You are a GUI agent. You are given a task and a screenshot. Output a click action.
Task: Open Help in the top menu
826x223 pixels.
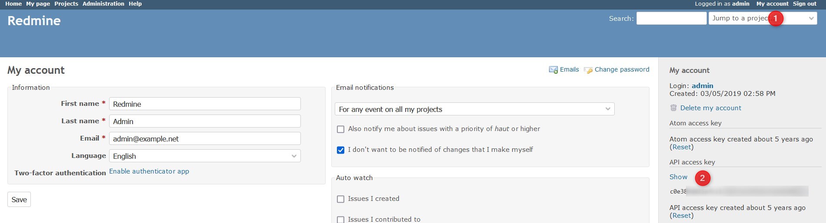coord(135,4)
